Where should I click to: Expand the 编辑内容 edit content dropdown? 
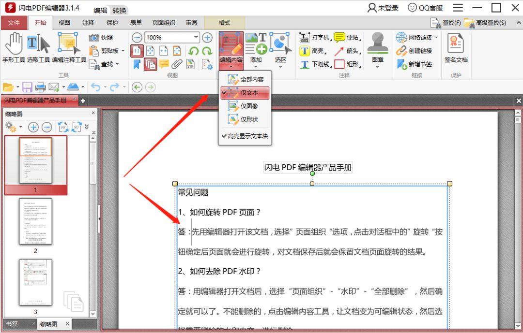pos(231,67)
